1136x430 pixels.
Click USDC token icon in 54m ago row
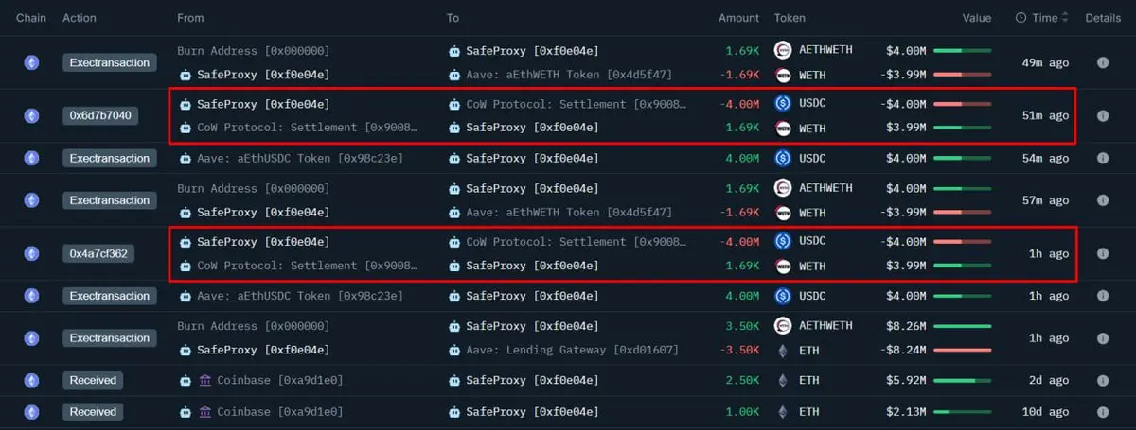783,158
